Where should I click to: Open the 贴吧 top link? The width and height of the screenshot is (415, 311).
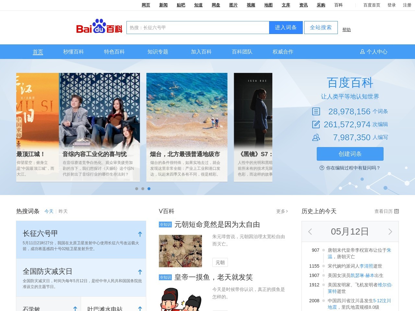pos(181,5)
